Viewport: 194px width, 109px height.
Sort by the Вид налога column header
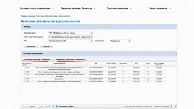point(123,64)
